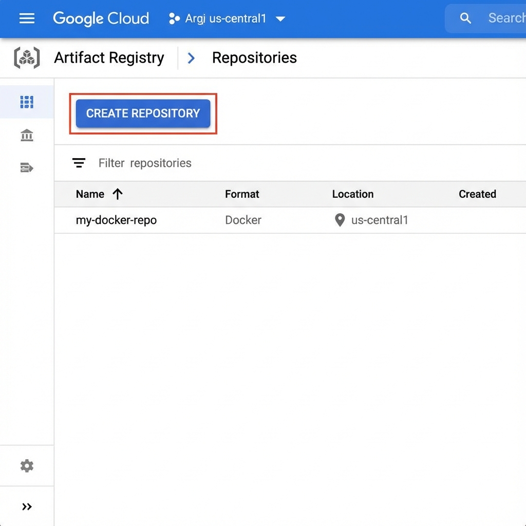The image size is (526, 526).
Task: Click the filter lines icon
Action: pyautogui.click(x=79, y=163)
